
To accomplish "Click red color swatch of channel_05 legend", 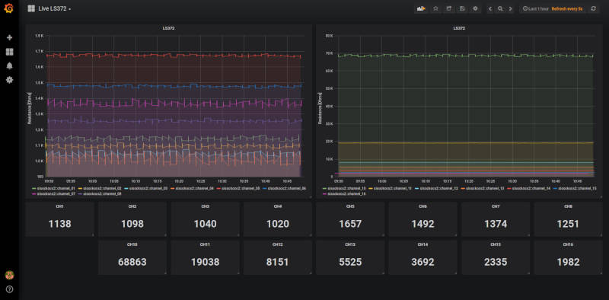I will click(219, 189).
